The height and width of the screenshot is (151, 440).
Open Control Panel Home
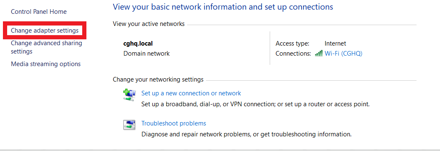coord(39,12)
